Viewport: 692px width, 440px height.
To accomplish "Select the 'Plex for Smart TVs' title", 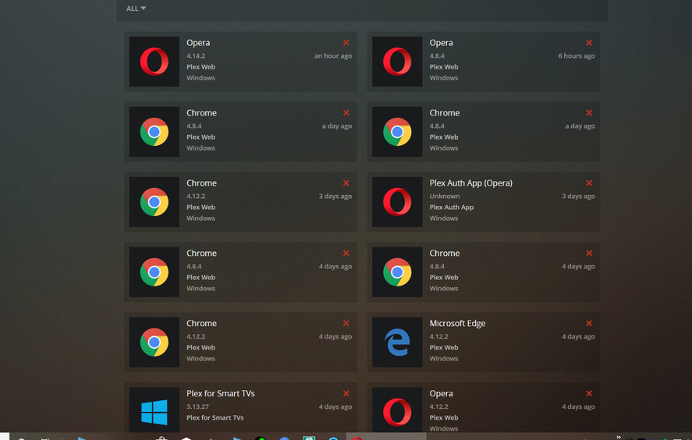I will 220,394.
